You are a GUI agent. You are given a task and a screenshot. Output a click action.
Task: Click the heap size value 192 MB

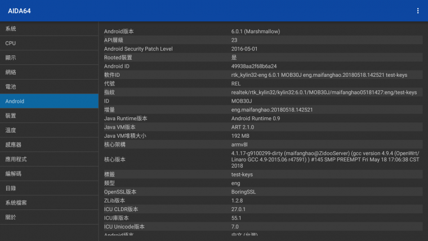coord(240,136)
